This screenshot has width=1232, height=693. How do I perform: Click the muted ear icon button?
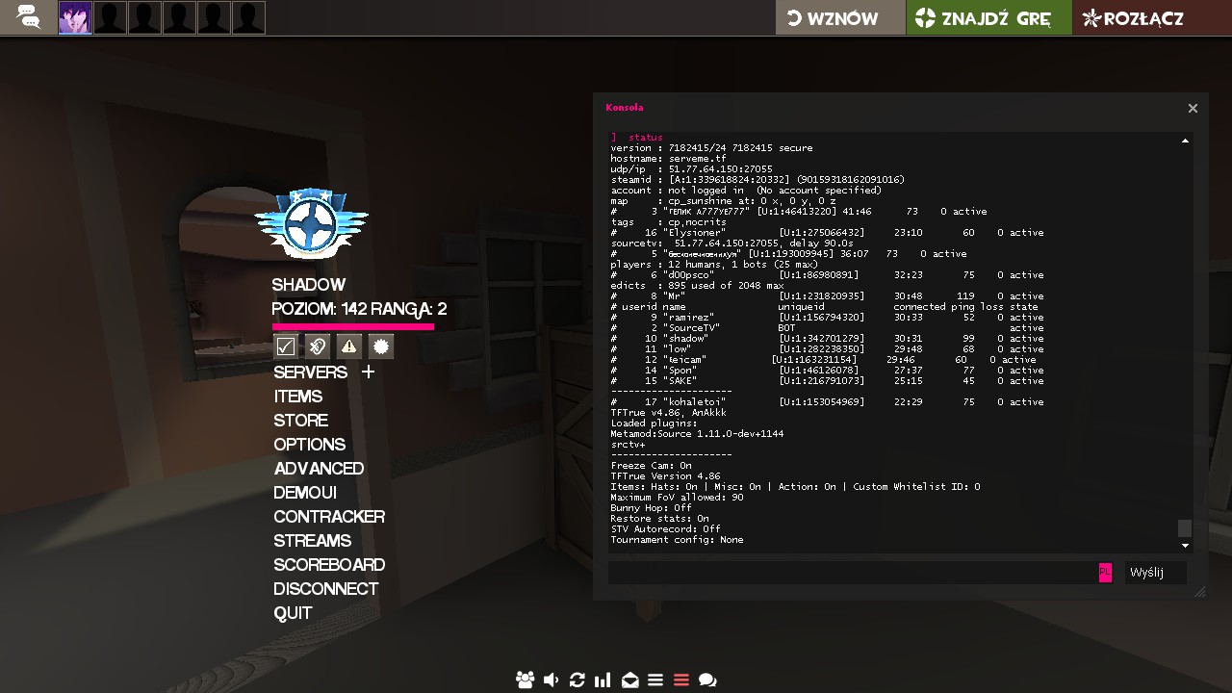[x=318, y=346]
